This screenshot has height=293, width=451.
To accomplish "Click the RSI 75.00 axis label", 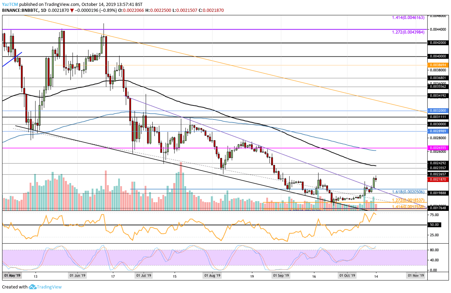I will [x=434, y=215].
